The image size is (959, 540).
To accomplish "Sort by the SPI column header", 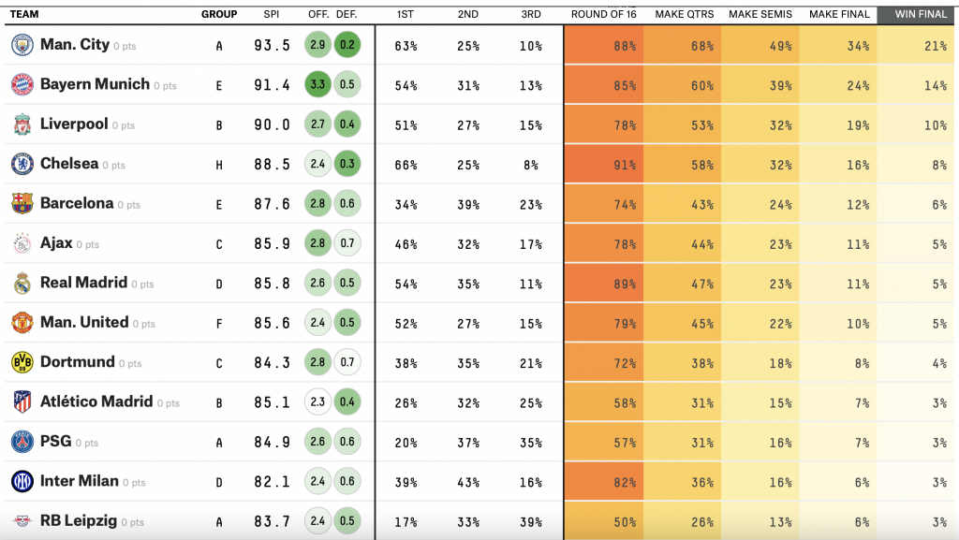I will coord(272,14).
